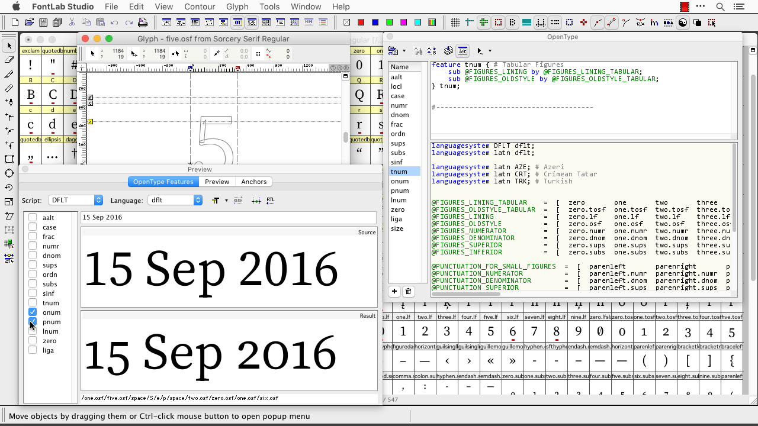
Task: Show grid lines toolbar icon
Action: [455, 22]
